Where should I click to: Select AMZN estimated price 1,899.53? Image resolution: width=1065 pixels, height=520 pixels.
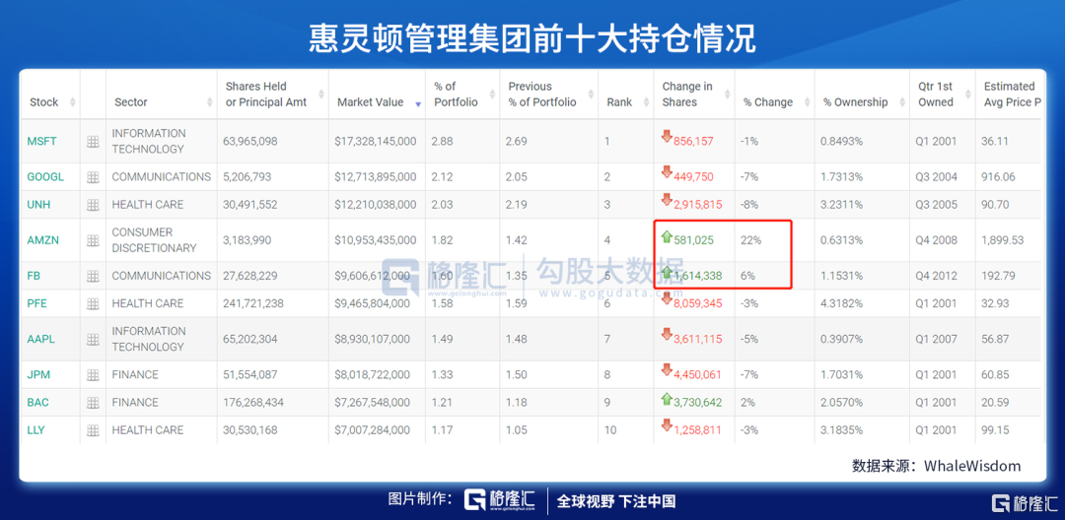[x=1003, y=240]
